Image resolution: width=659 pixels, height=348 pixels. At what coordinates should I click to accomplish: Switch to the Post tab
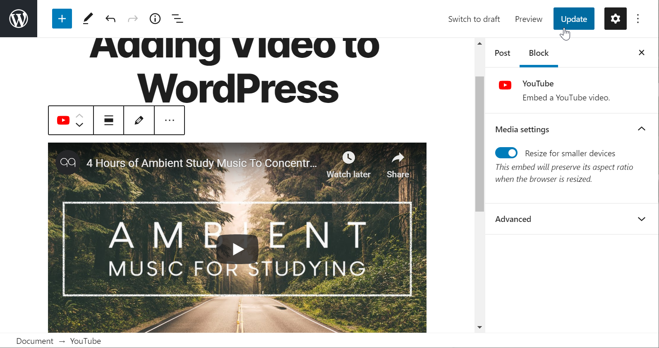[503, 53]
